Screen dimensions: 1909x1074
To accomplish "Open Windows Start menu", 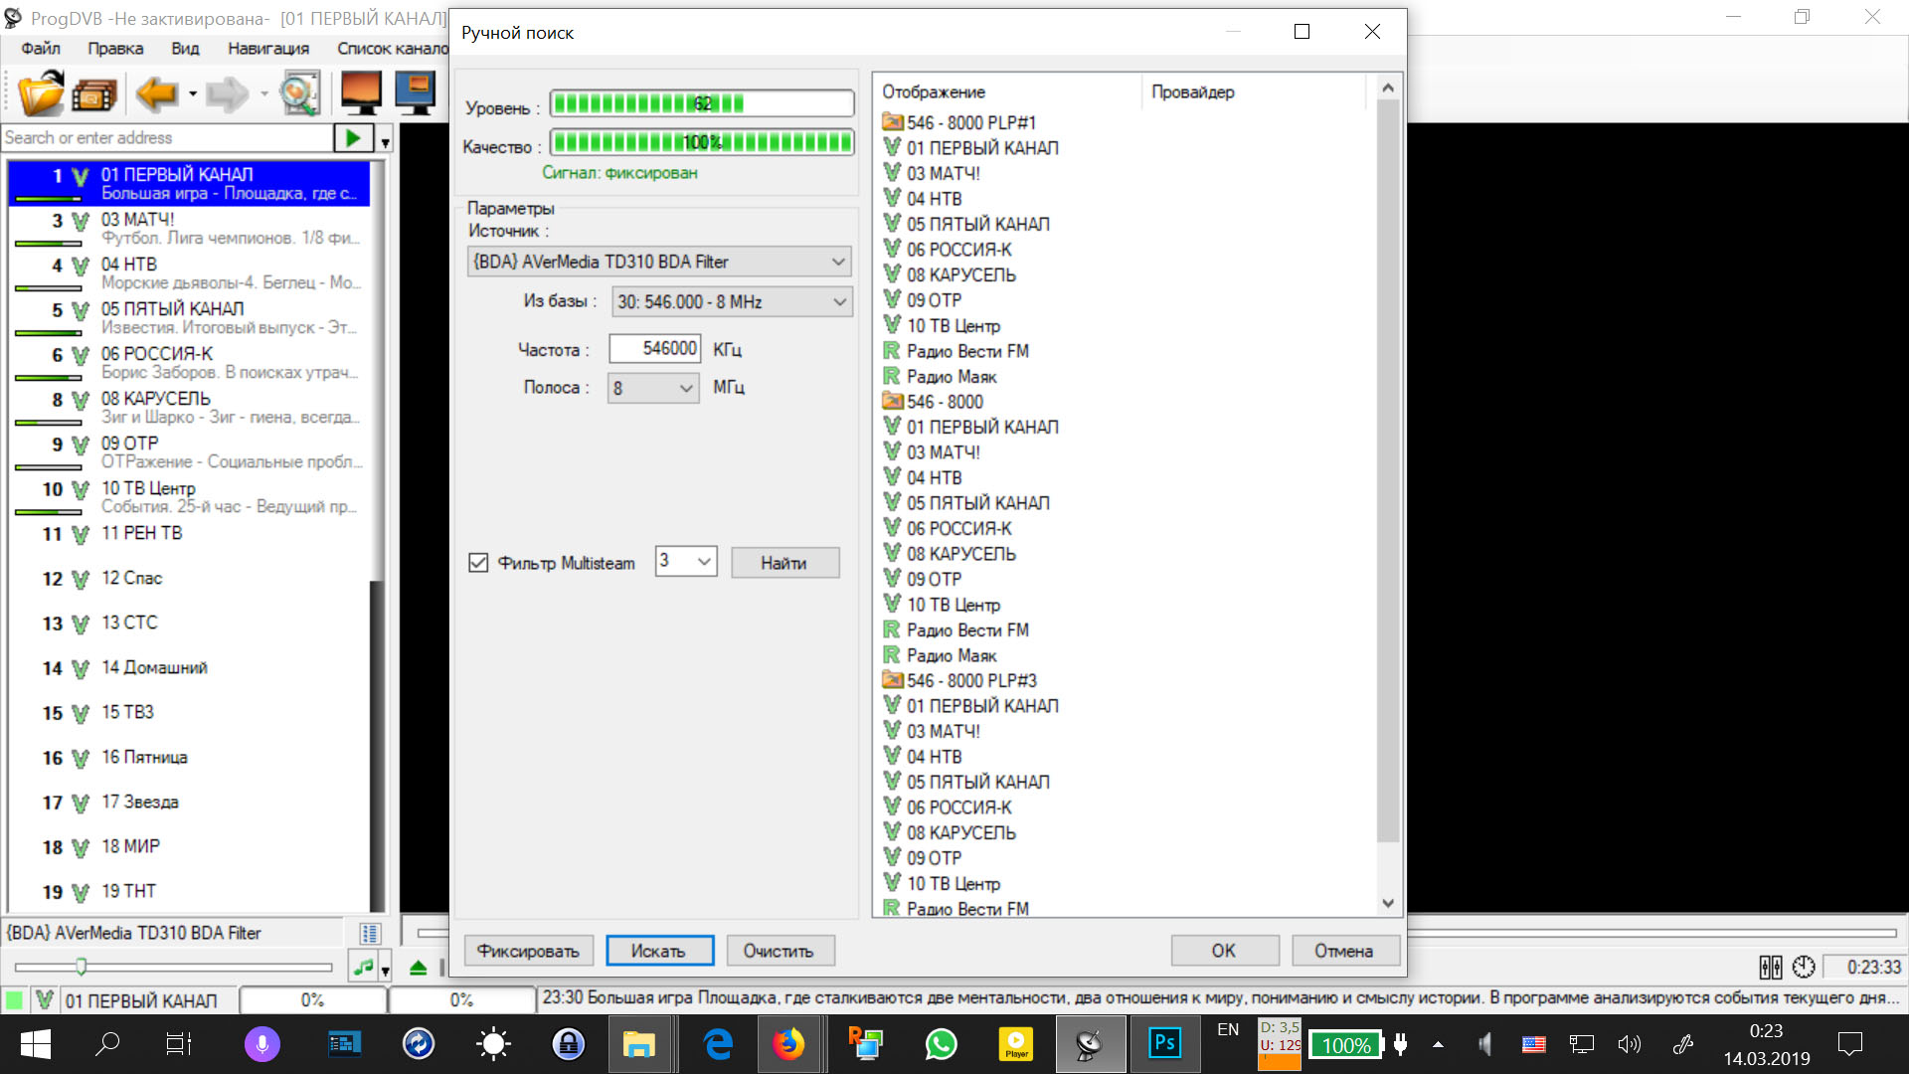I will [36, 1044].
